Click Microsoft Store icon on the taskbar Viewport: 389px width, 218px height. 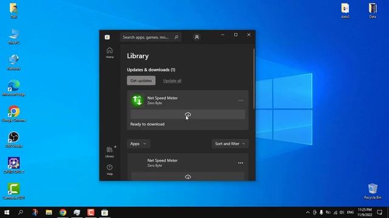point(105,213)
